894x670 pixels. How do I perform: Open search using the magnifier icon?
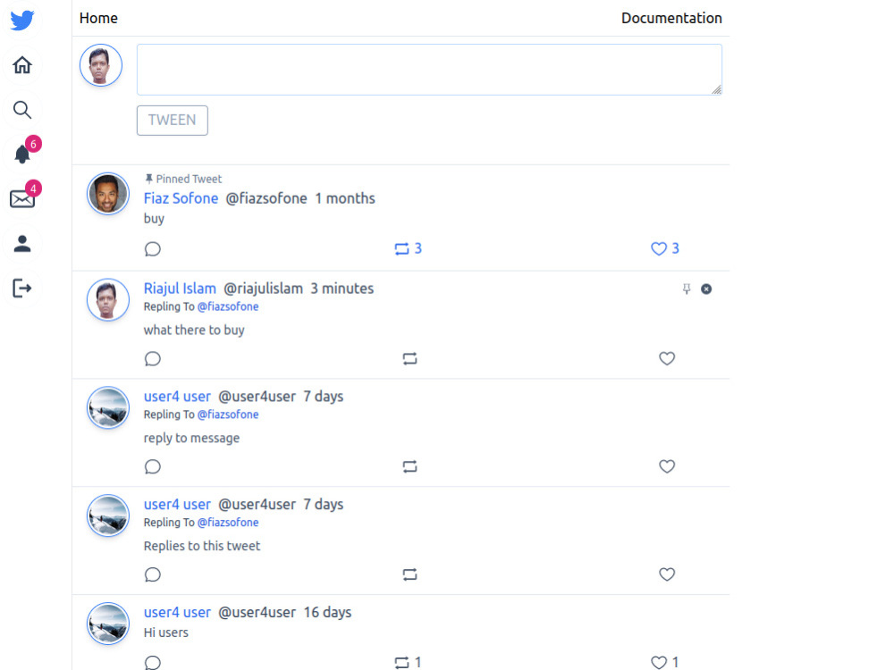click(21, 109)
